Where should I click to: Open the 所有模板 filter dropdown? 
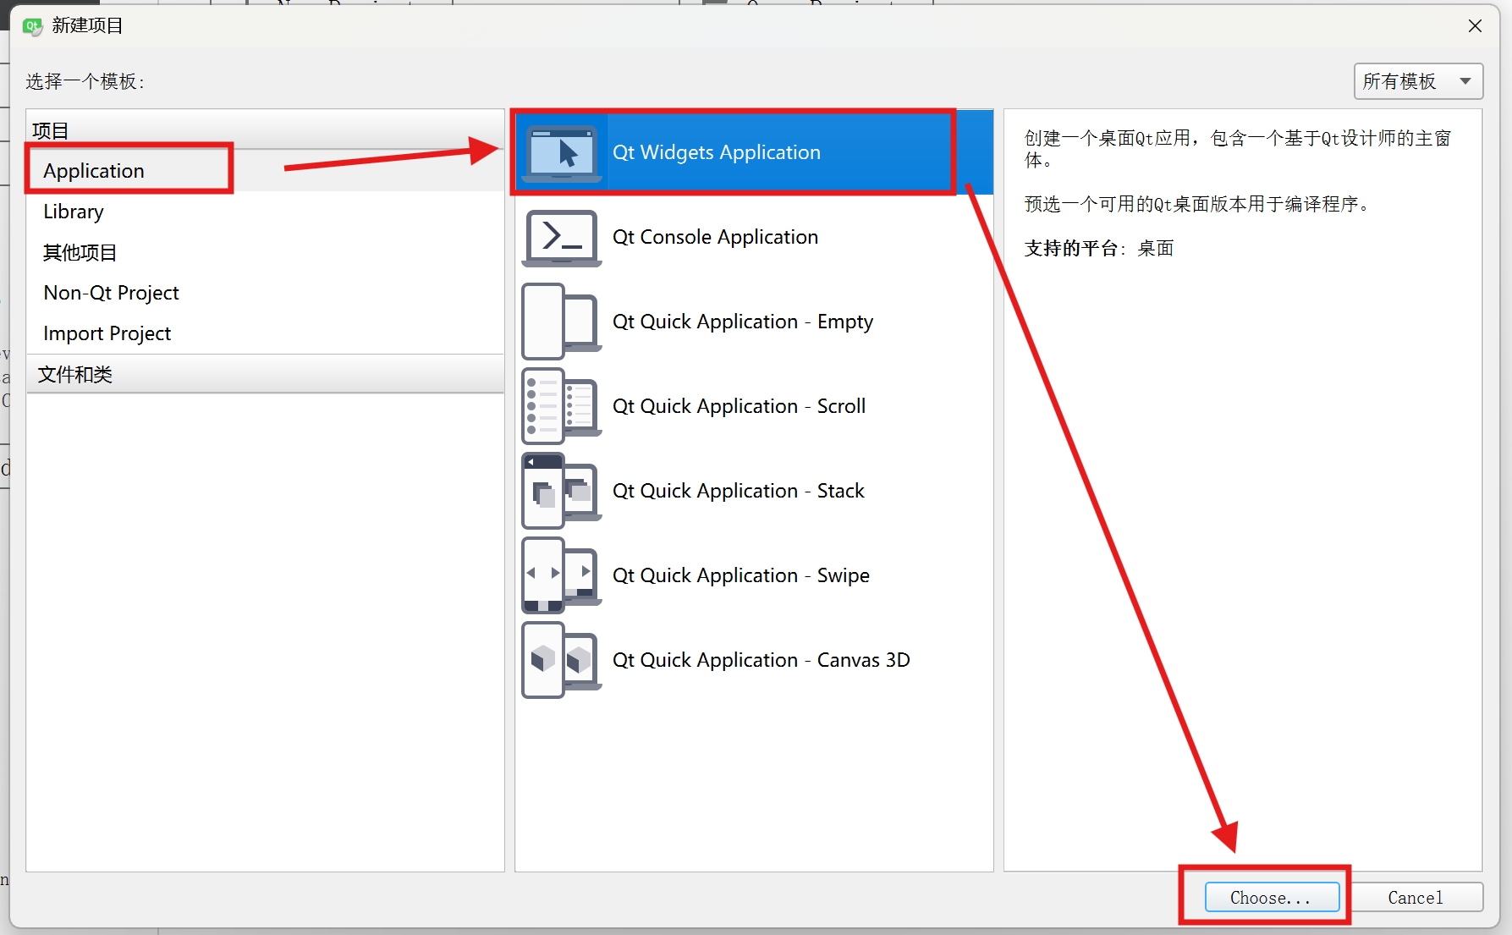pyautogui.click(x=1418, y=81)
